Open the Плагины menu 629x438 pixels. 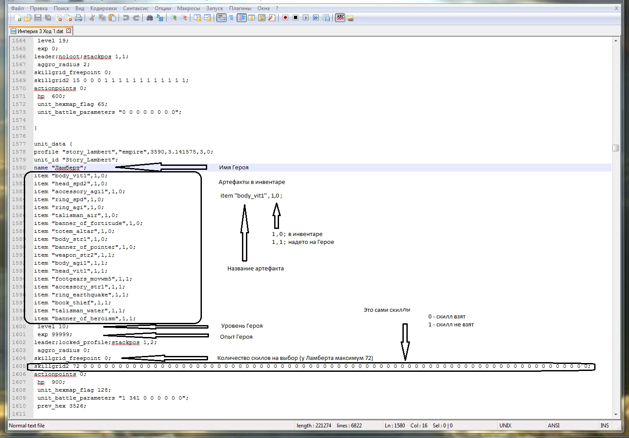click(x=240, y=8)
